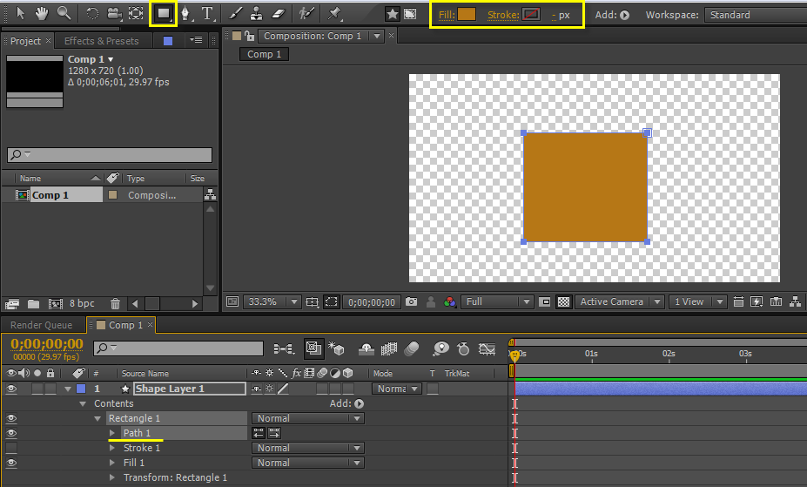Select the Puppet Pin tool
The image size is (807, 487).
[x=334, y=14]
